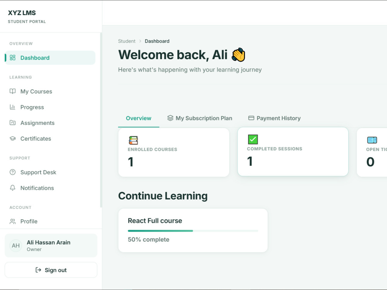Click the AH avatar circle
Screen dimensions: 387x290
(x=16, y=246)
